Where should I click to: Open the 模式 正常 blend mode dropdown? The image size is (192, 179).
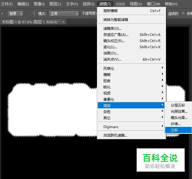click(x=64, y=14)
